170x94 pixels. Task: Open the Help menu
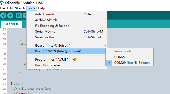(x=41, y=8)
